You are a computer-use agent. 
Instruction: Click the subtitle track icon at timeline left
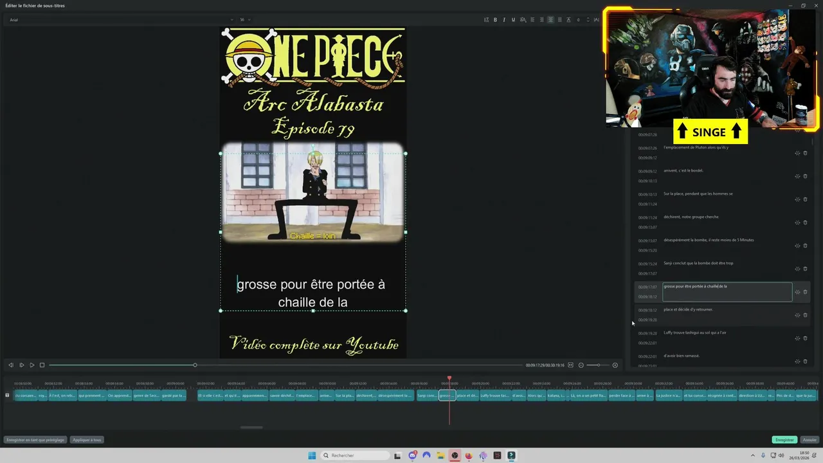click(7, 395)
